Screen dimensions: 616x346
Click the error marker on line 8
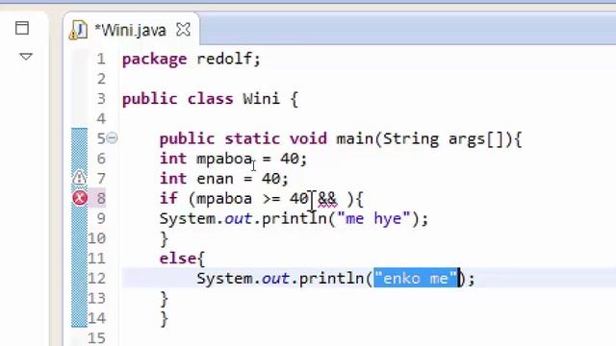[80, 198]
